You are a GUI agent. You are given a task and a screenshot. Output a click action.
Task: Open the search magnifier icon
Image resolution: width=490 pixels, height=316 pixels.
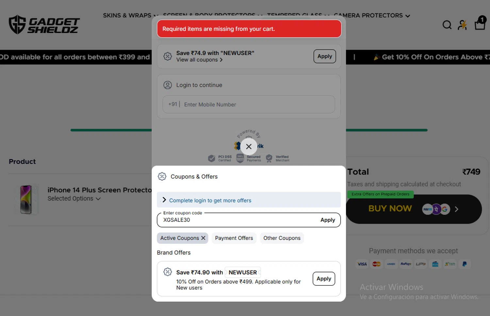coord(447,25)
